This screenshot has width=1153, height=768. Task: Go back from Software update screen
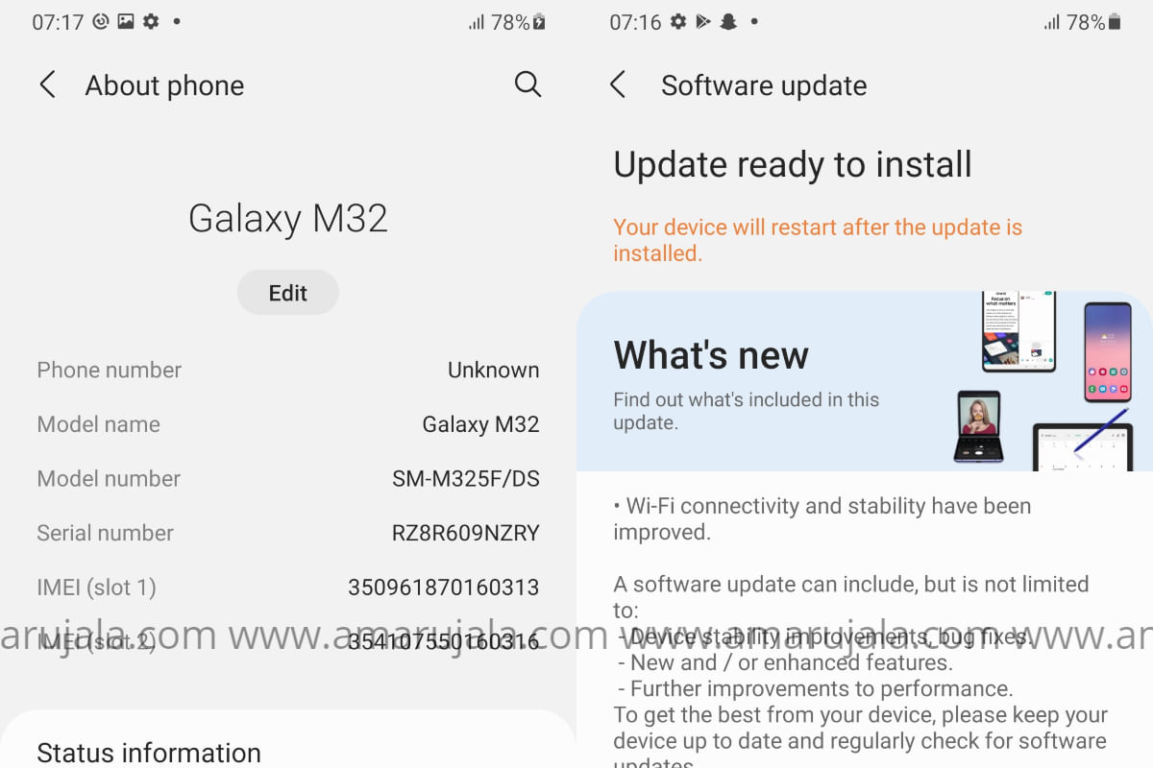618,85
